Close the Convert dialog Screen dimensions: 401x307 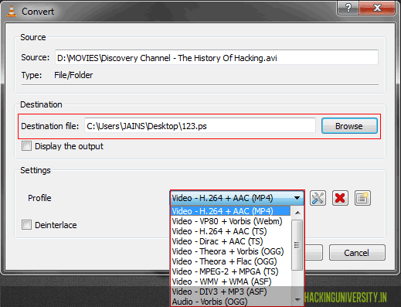[x=377, y=8]
